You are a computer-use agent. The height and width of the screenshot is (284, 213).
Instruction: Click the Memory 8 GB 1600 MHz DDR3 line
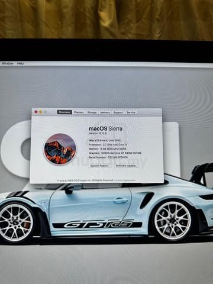click(108, 149)
